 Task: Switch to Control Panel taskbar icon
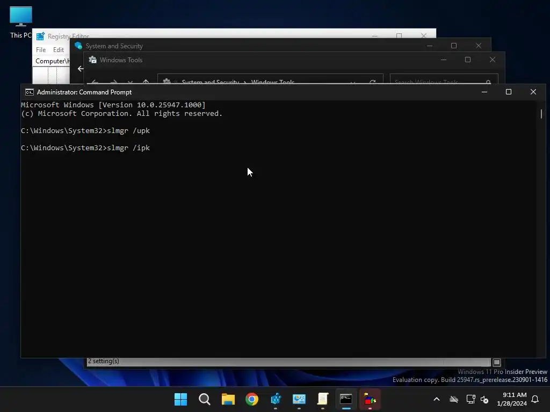[x=299, y=399]
